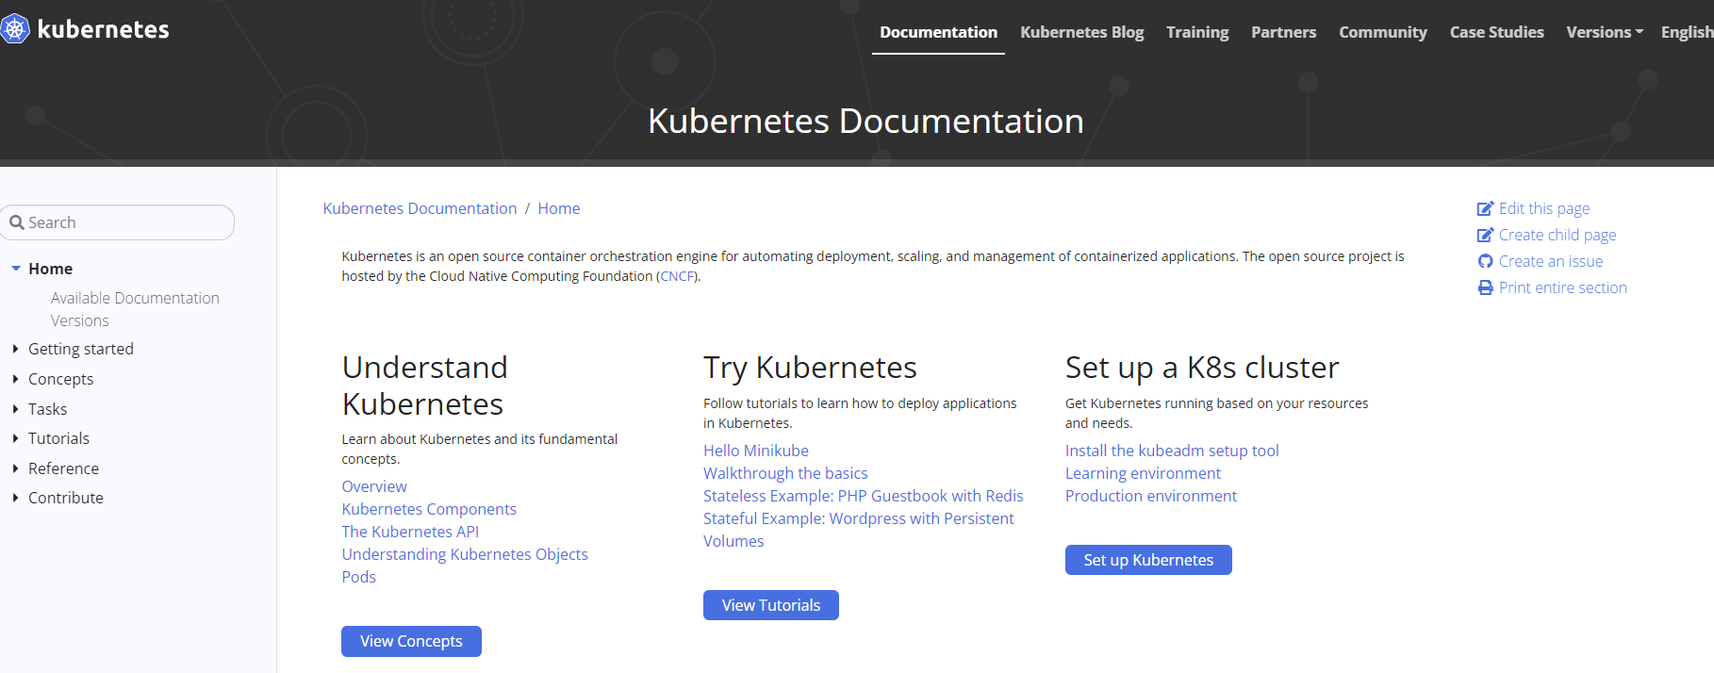This screenshot has width=1714, height=673.
Task: Follow the CNCF link
Action: point(677,276)
